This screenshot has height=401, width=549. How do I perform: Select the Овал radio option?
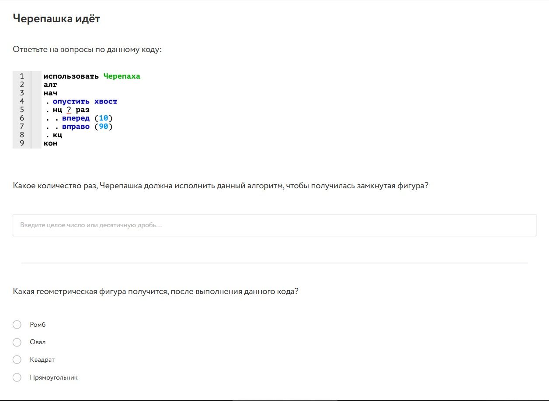tap(17, 342)
